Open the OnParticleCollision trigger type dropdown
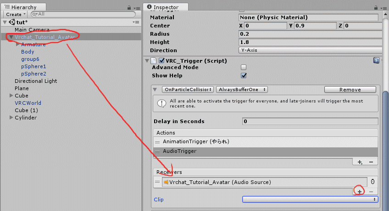The image size is (389, 211). (x=188, y=90)
